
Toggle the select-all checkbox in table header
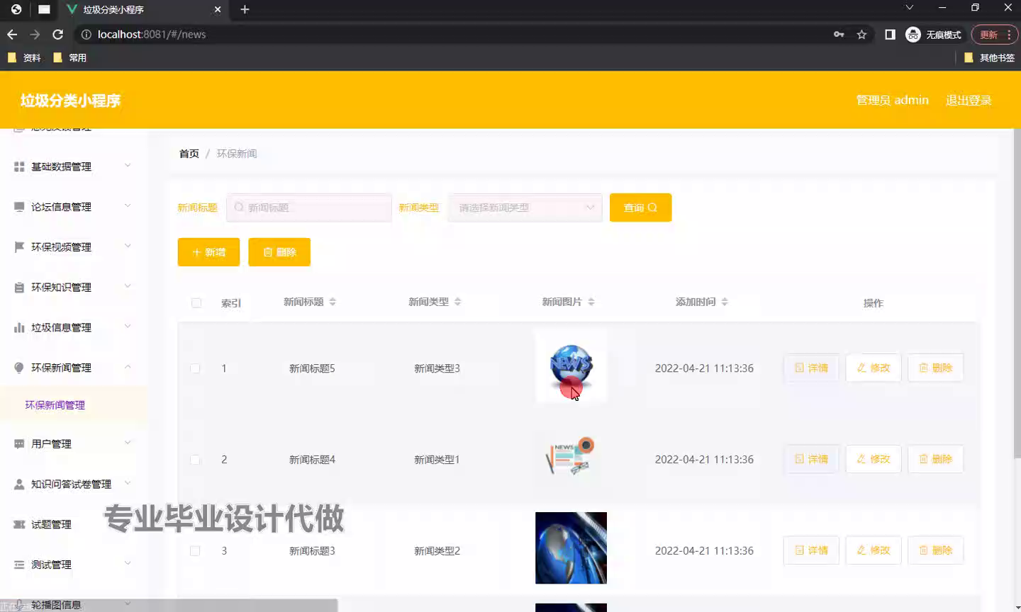pos(196,303)
